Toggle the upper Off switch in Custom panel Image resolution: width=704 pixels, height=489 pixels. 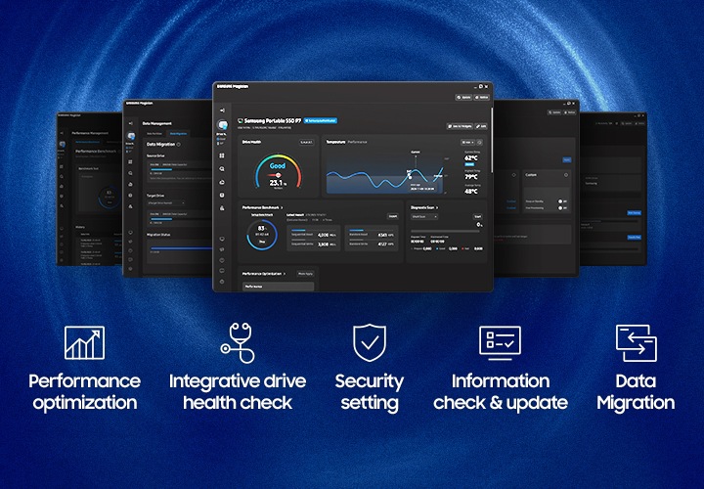[x=562, y=201]
